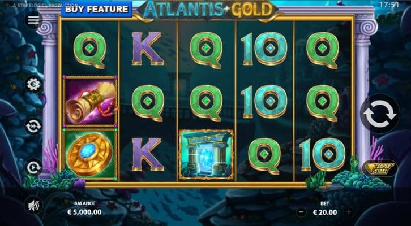
Task: Toggle turbo fast spin mode
Action: 33,126
